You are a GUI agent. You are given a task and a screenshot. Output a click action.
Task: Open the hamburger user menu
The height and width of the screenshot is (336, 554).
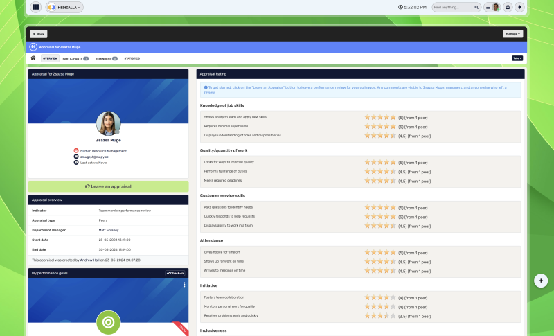488,7
